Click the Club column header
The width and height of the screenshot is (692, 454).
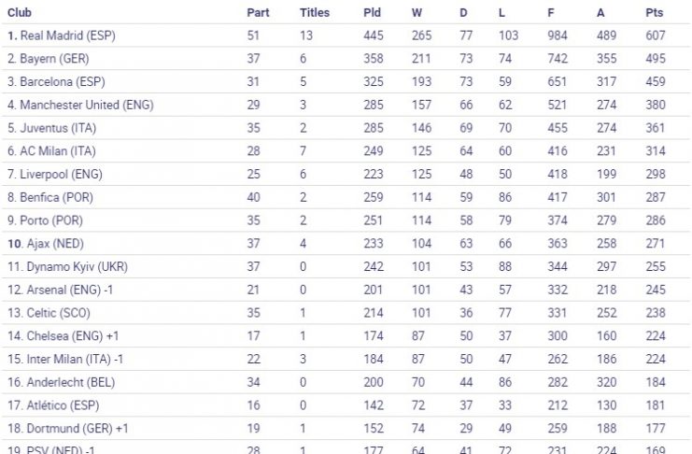tap(20, 12)
